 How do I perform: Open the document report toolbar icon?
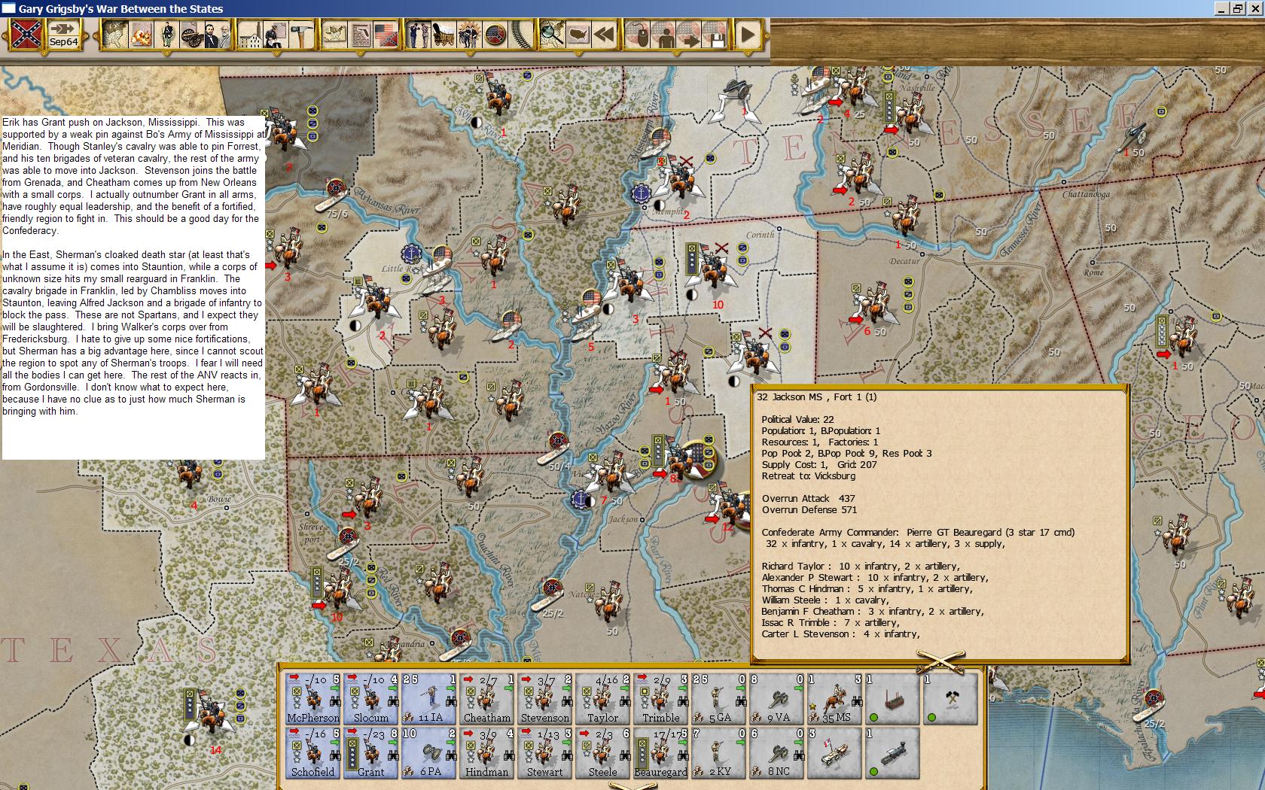pos(360,35)
